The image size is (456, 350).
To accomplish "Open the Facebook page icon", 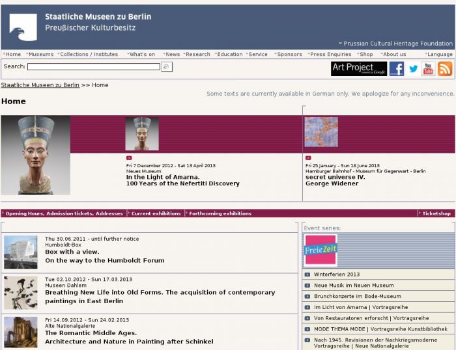I will (397, 69).
